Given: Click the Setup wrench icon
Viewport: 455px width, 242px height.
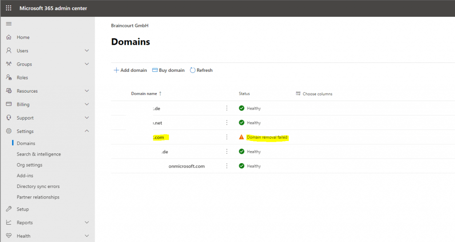Looking at the screenshot, I should point(9,209).
